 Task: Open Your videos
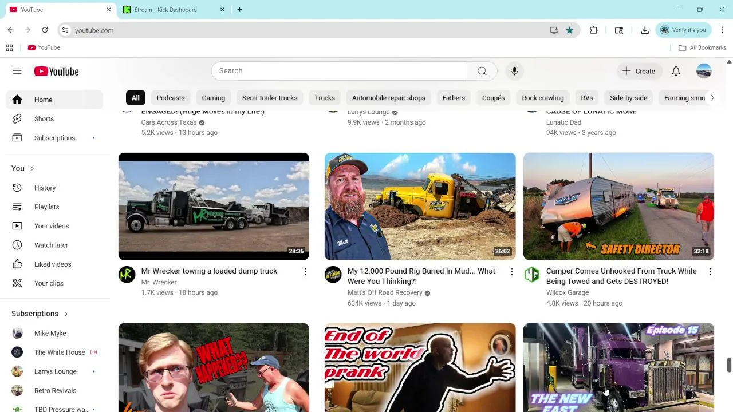click(x=54, y=226)
